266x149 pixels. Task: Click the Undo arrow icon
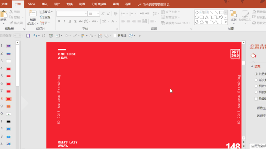click(35, 36)
